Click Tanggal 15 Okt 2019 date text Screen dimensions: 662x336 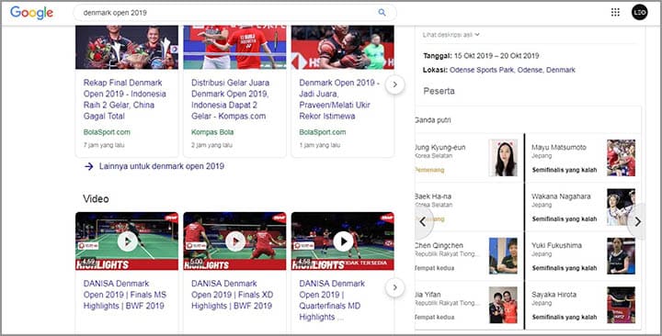point(481,56)
